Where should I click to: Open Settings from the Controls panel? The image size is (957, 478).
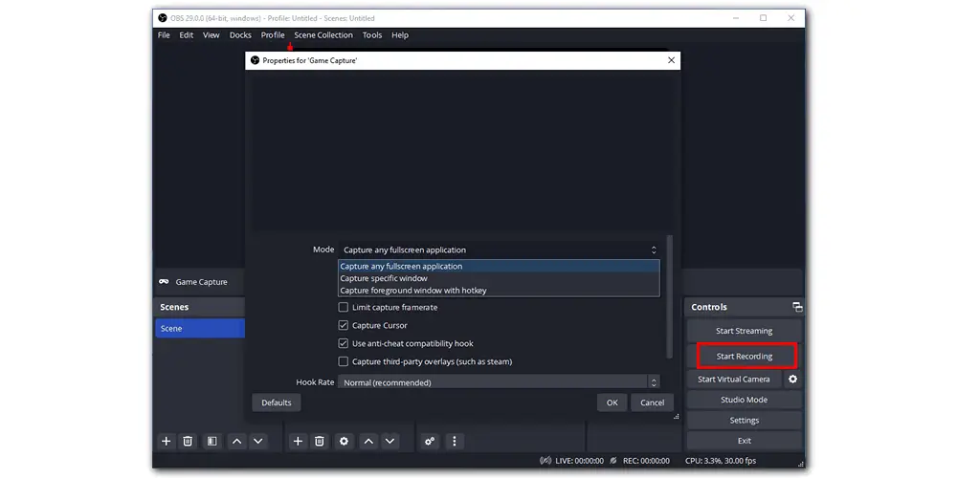[744, 421]
